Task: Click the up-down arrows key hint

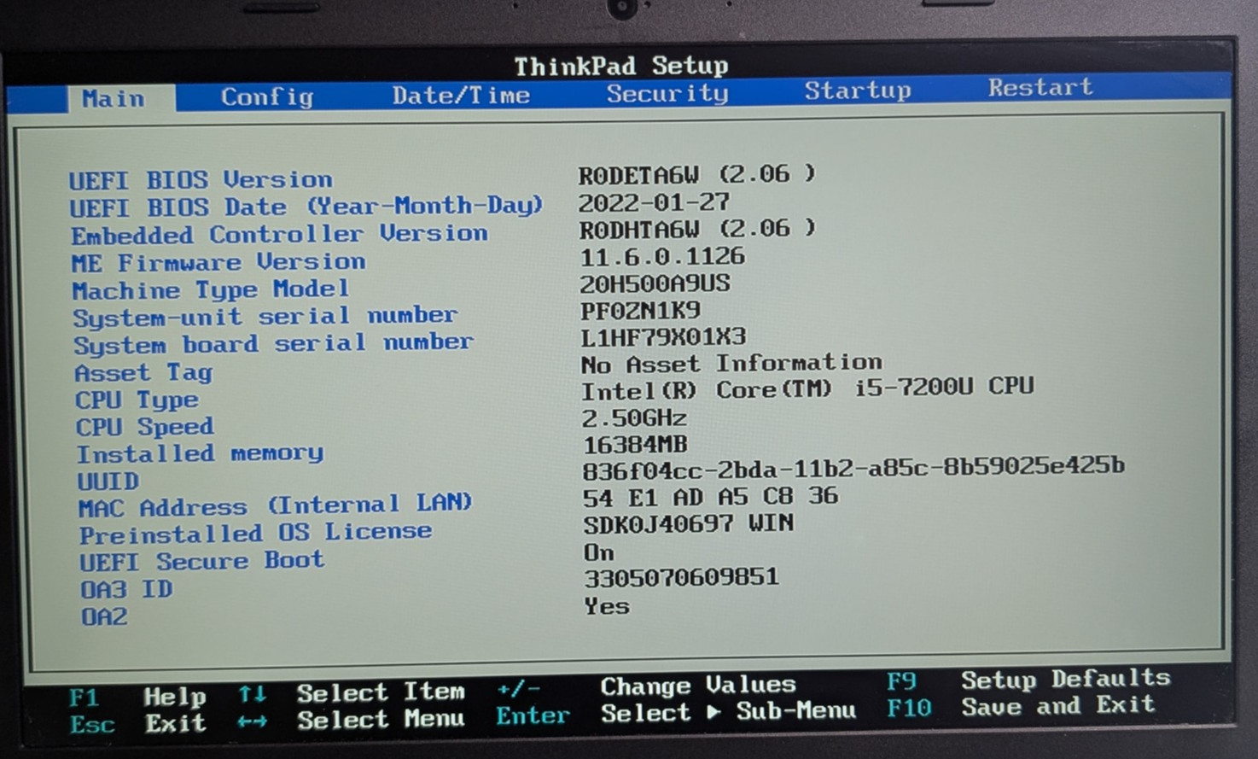Action: 253,694
